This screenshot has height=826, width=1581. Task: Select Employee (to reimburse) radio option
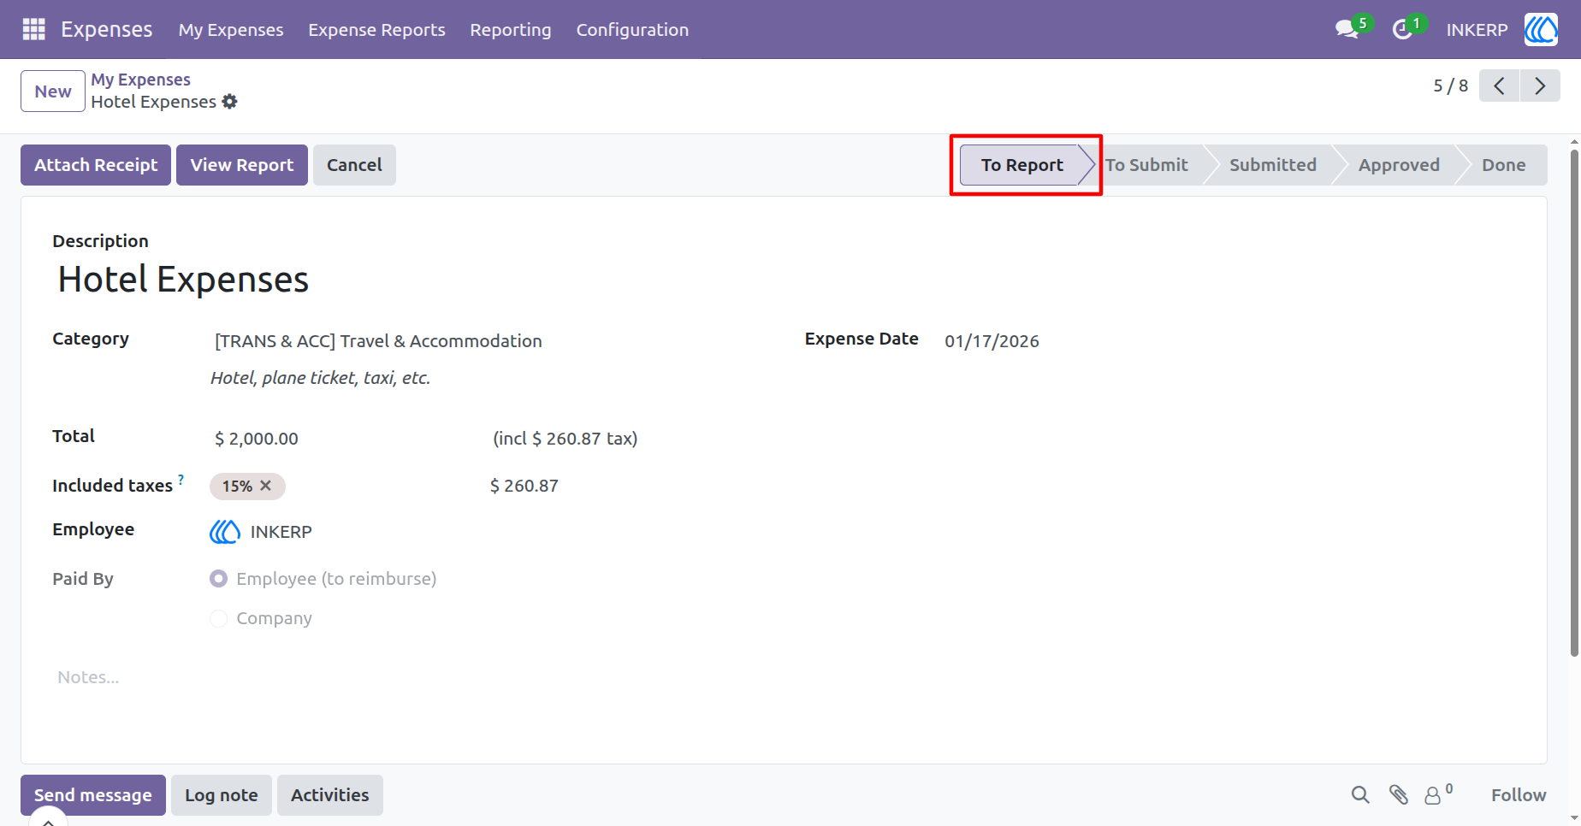point(219,579)
